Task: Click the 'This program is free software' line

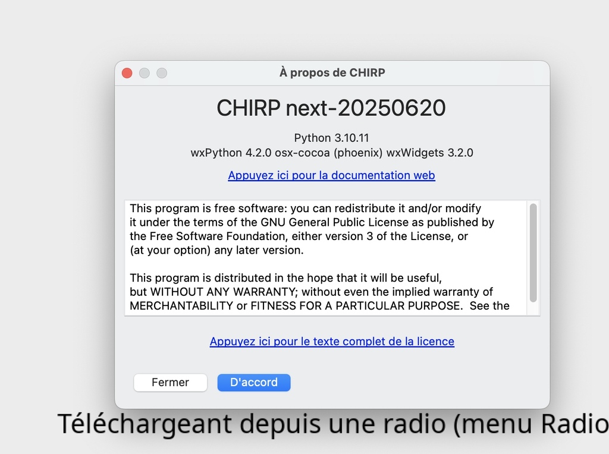Action: [305, 209]
